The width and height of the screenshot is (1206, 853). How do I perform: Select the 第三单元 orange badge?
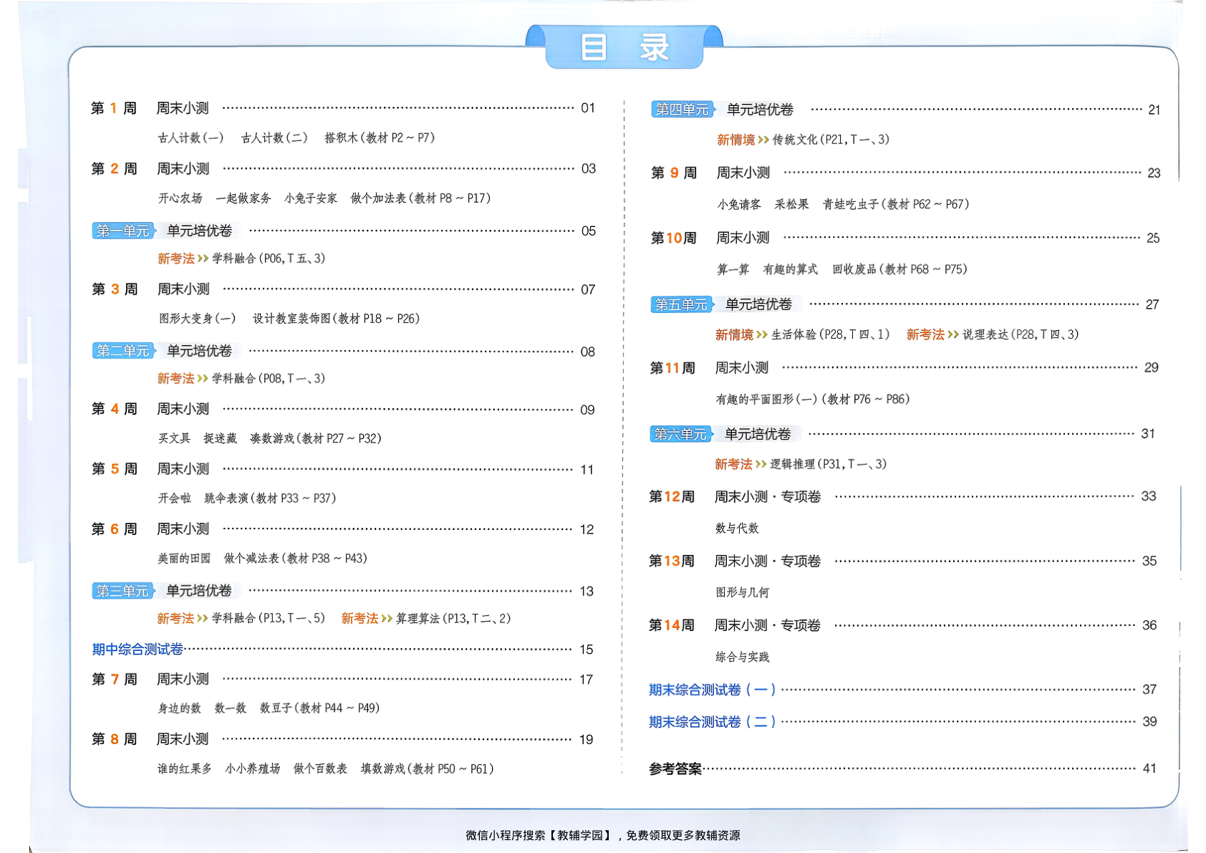pyautogui.click(x=122, y=590)
